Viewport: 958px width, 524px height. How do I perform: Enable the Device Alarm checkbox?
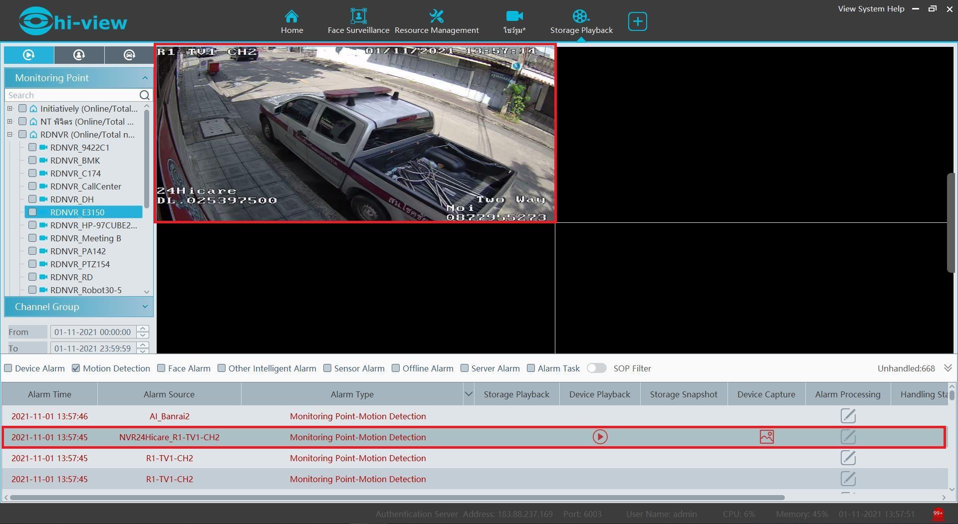click(x=8, y=368)
